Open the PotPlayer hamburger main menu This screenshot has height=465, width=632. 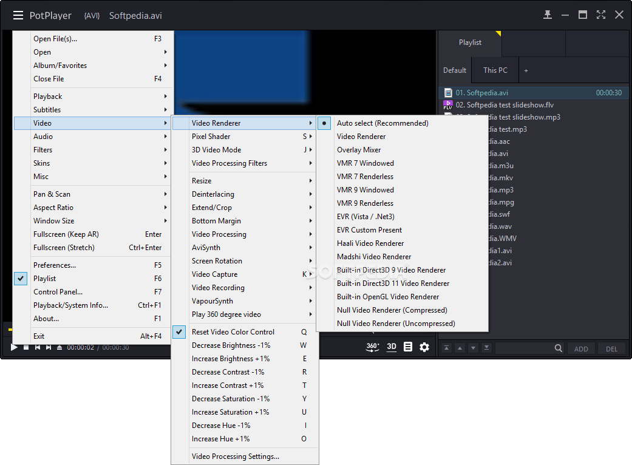[x=18, y=15]
